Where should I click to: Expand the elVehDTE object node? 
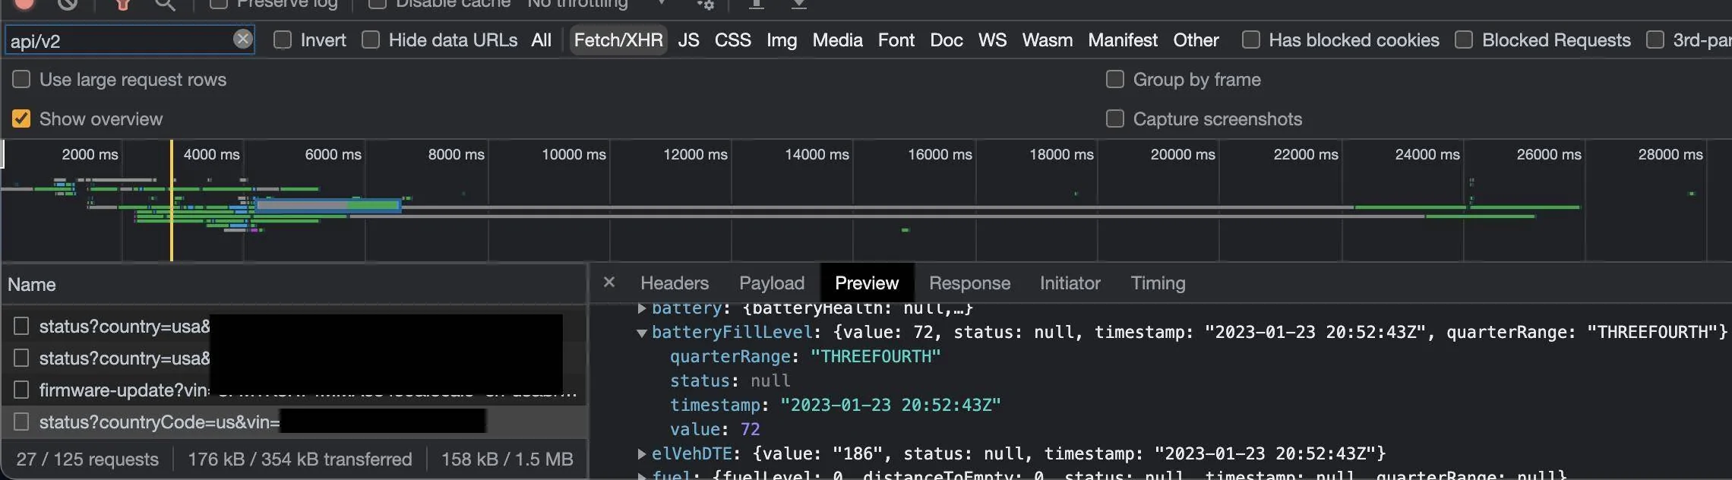pos(642,454)
